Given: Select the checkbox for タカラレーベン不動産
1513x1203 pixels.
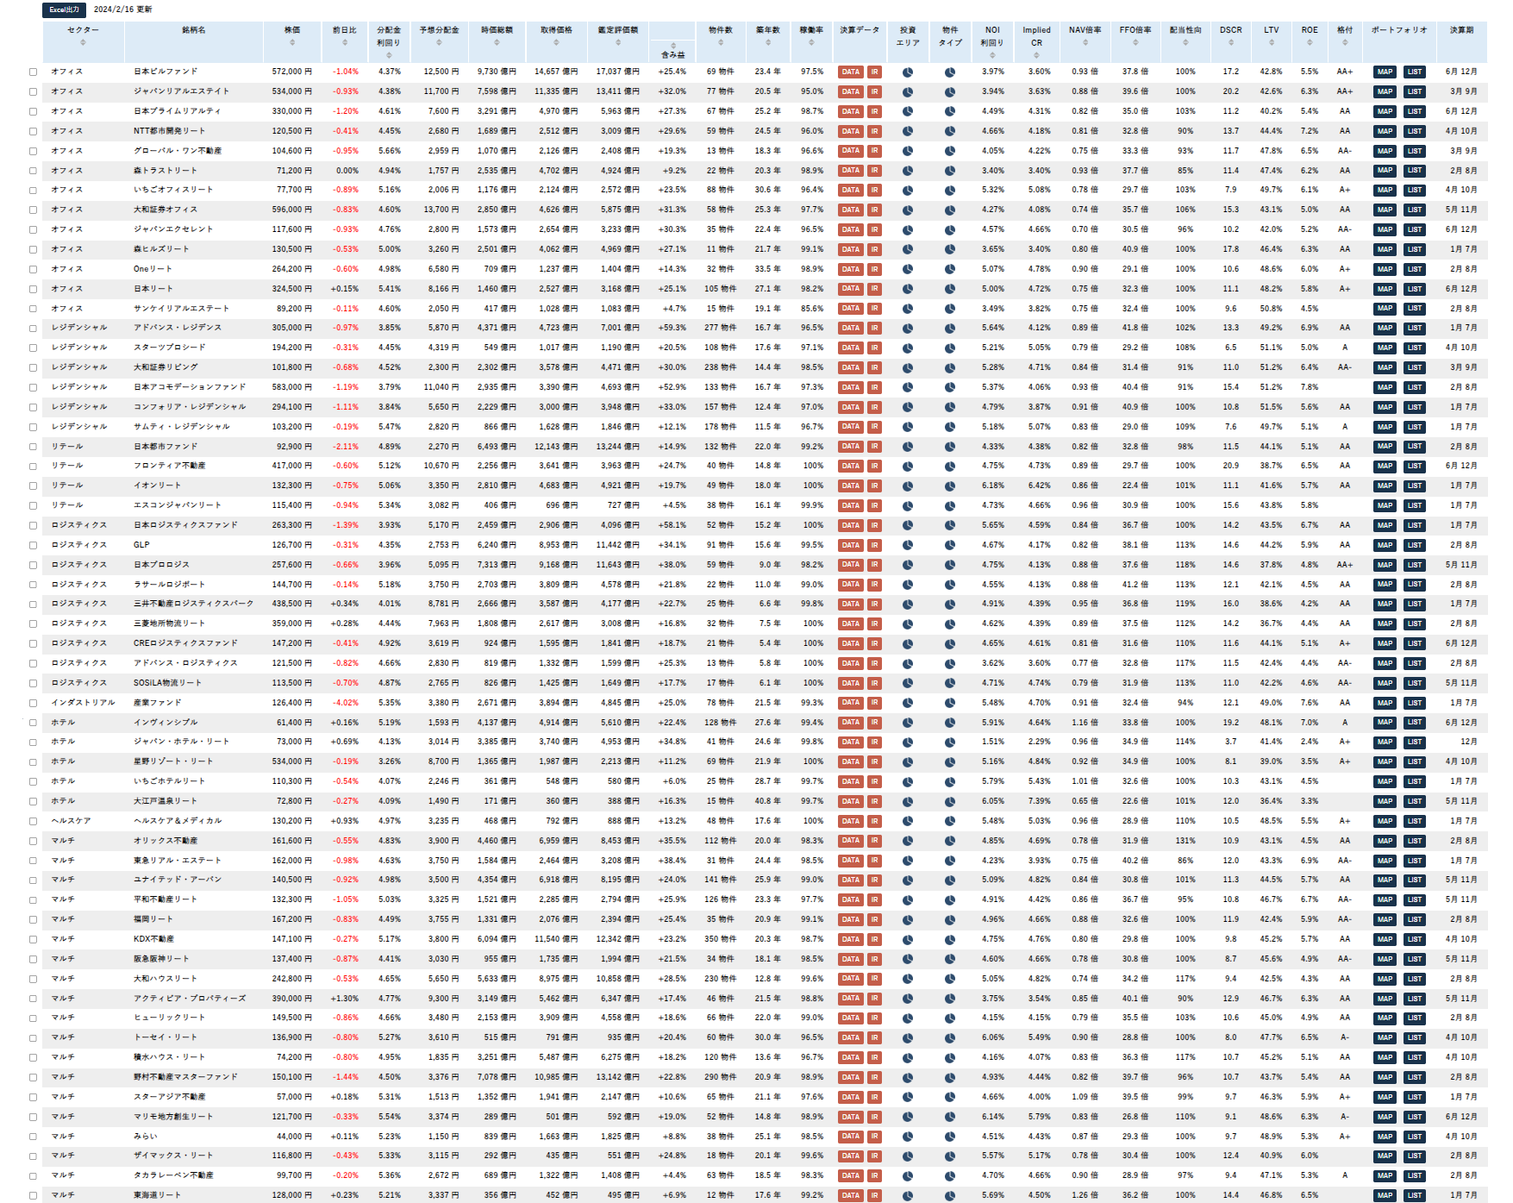Looking at the screenshot, I should [33, 1176].
